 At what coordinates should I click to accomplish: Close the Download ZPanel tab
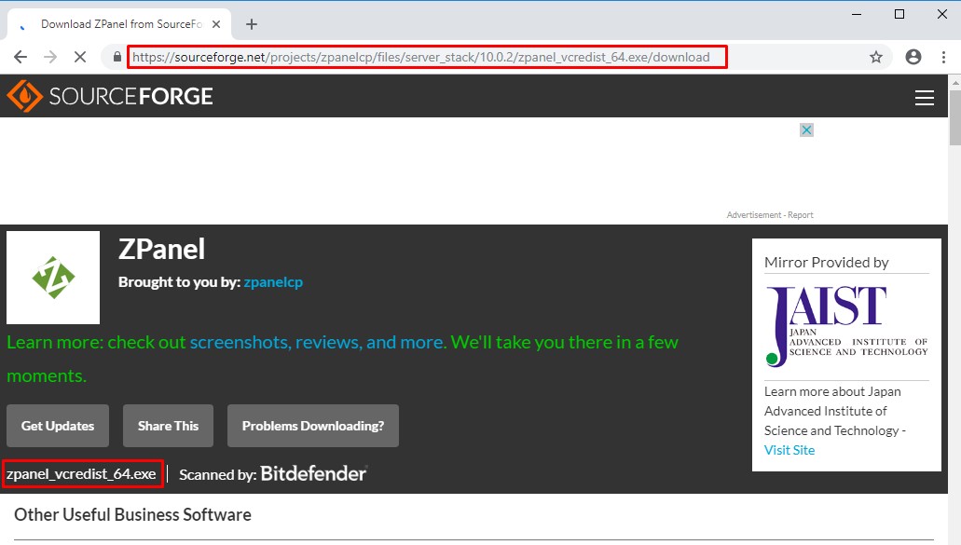215,24
